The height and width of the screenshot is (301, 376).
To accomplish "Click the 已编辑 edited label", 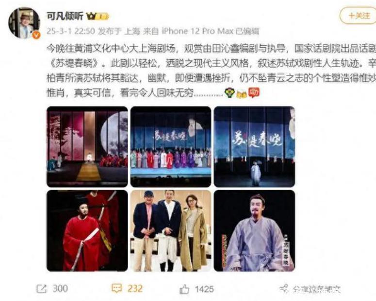I will tap(247, 31).
